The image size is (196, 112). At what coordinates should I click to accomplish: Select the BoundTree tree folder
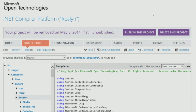pyautogui.click(x=29, y=107)
